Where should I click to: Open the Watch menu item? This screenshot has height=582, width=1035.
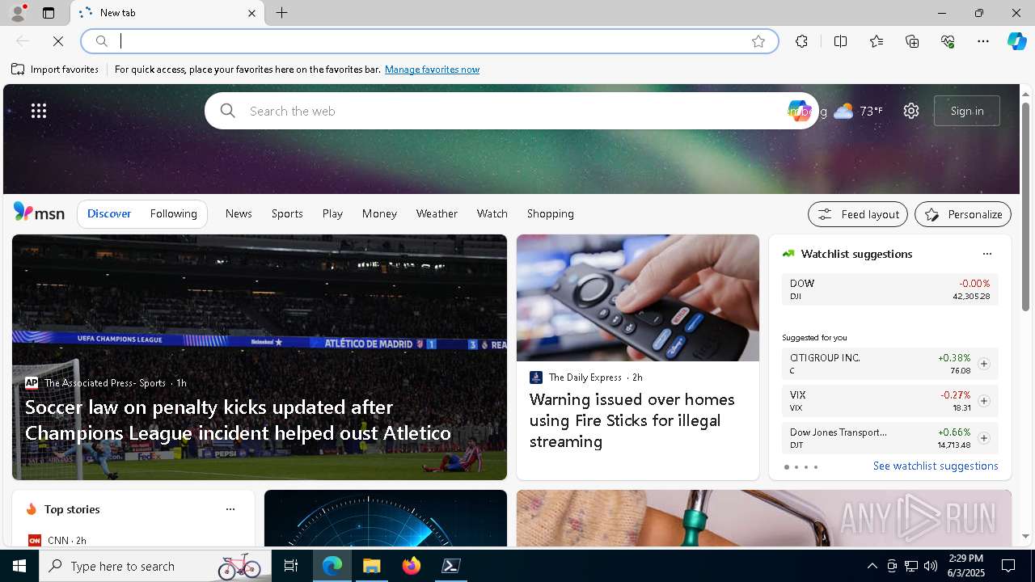click(492, 213)
